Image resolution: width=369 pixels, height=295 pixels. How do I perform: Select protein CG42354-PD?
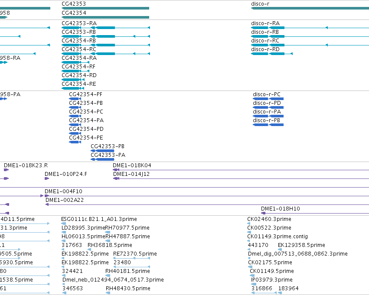pyautogui.click(x=86, y=129)
